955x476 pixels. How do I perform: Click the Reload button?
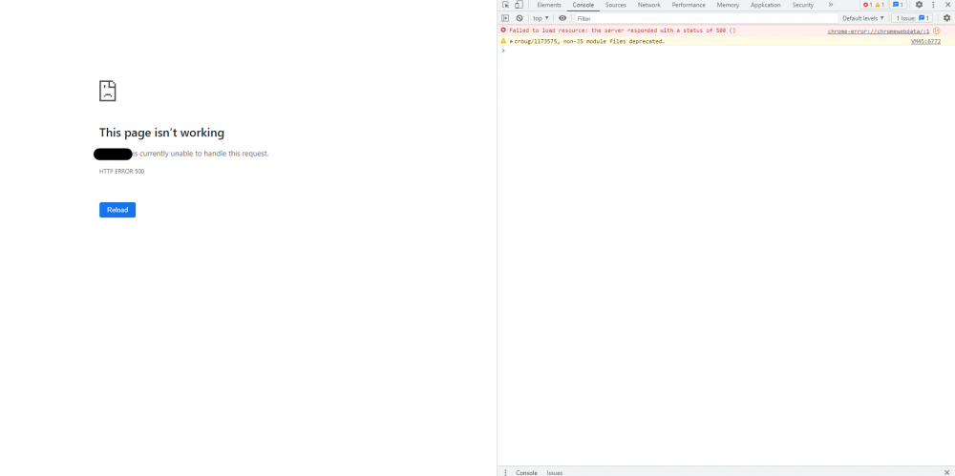click(117, 210)
